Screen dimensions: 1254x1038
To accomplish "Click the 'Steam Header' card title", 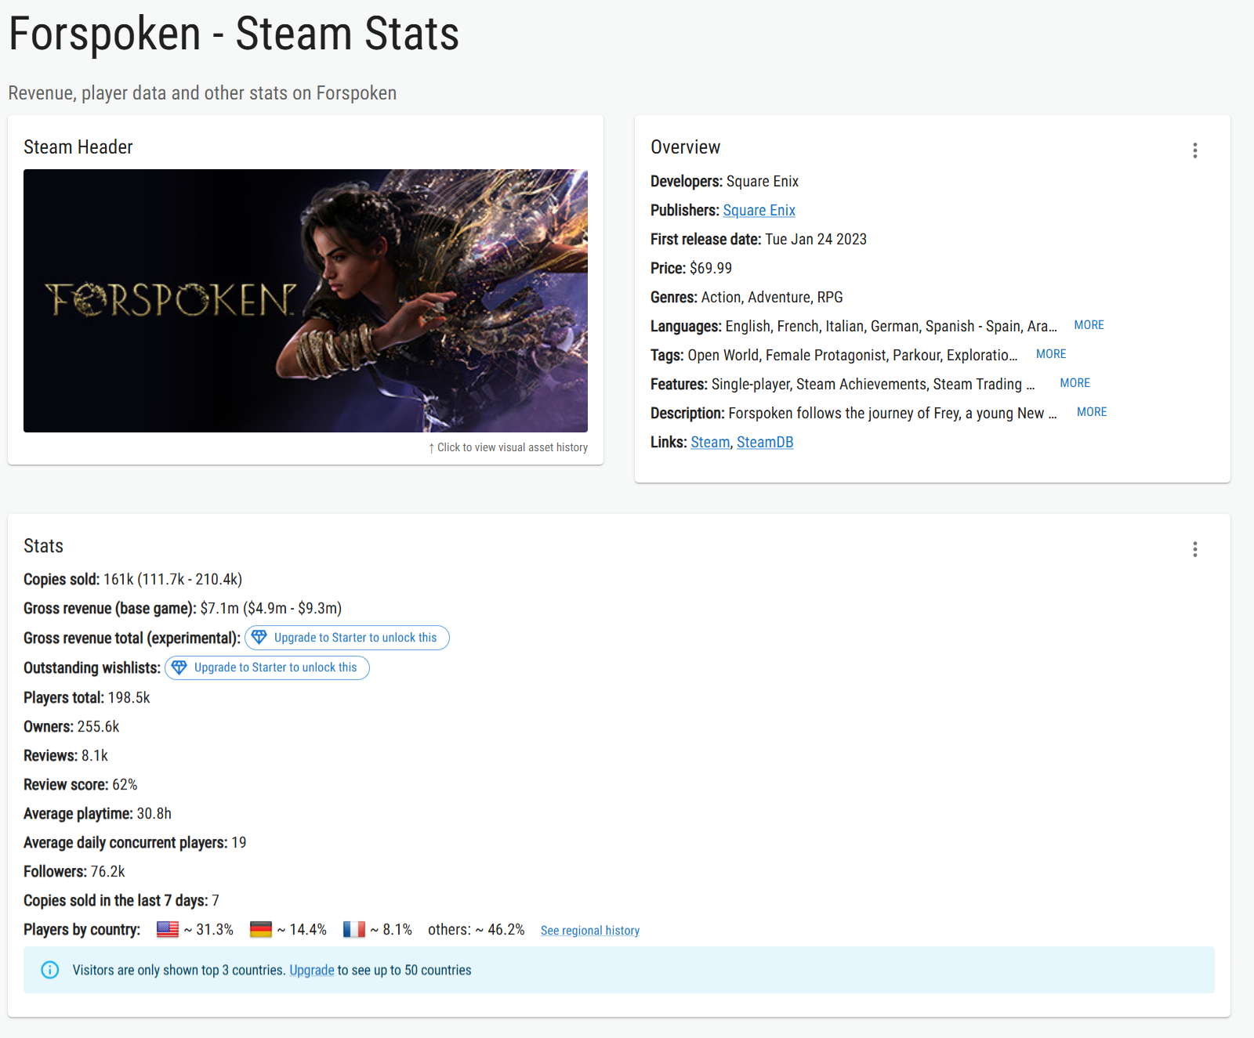I will coord(78,146).
